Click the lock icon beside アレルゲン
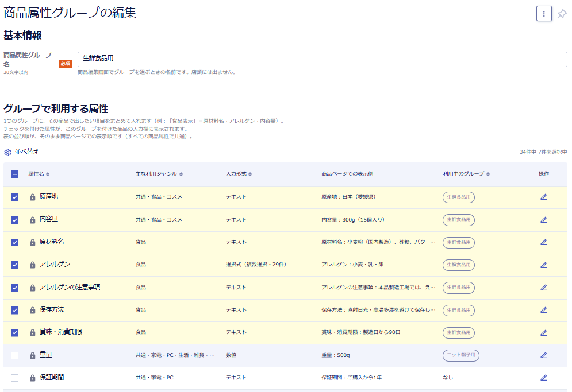This screenshot has width=572, height=392. (x=32, y=265)
